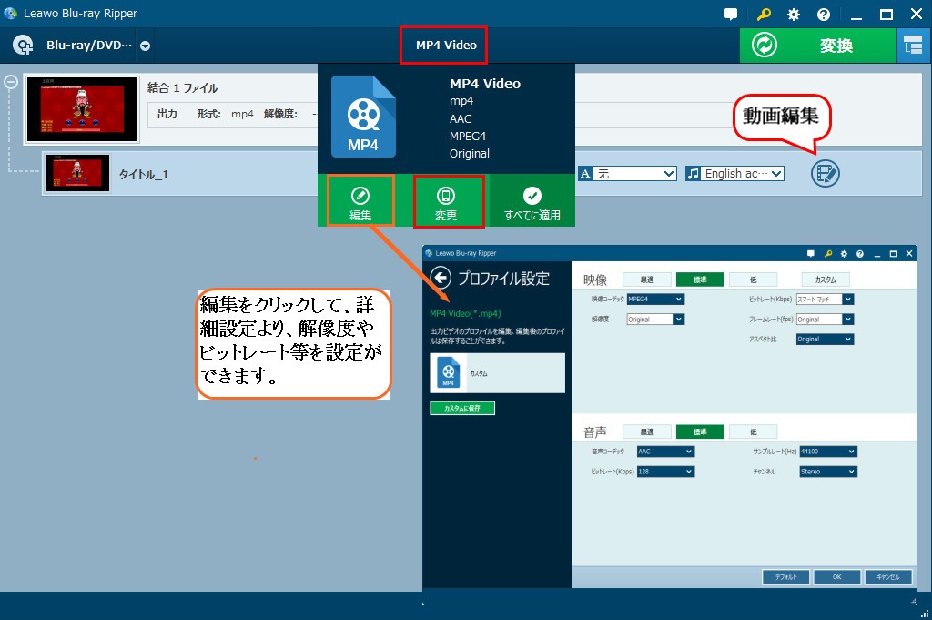Image resolution: width=932 pixels, height=620 pixels.
Task: Open the video edit icon on タイトル_1 row
Action: (825, 174)
